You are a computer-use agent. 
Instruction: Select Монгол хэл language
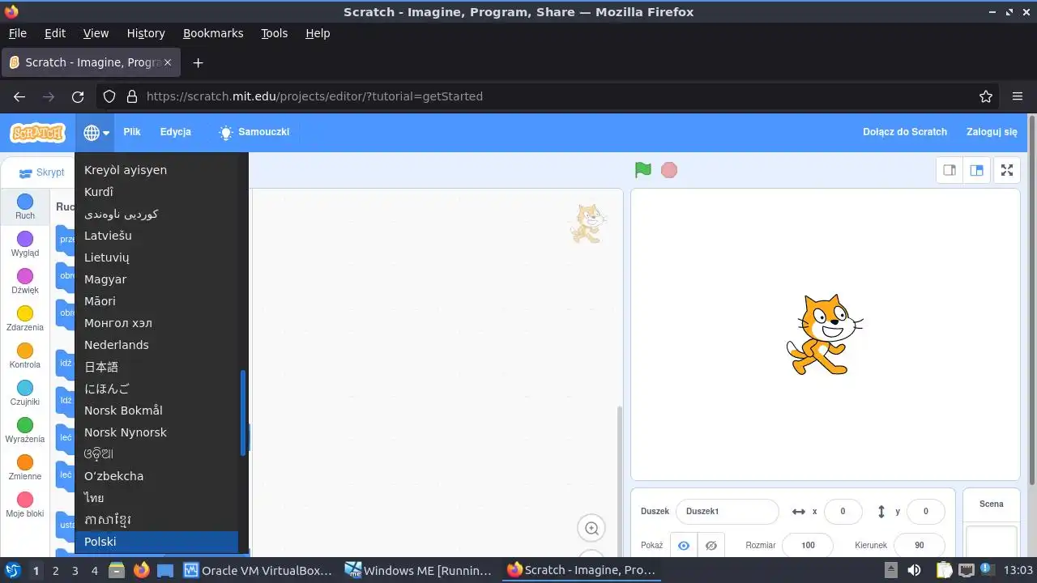[157, 323]
